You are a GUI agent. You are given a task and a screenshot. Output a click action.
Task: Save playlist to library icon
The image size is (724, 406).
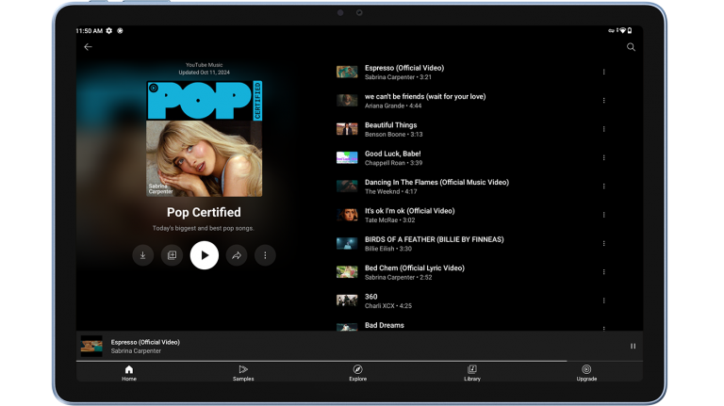[x=172, y=254]
